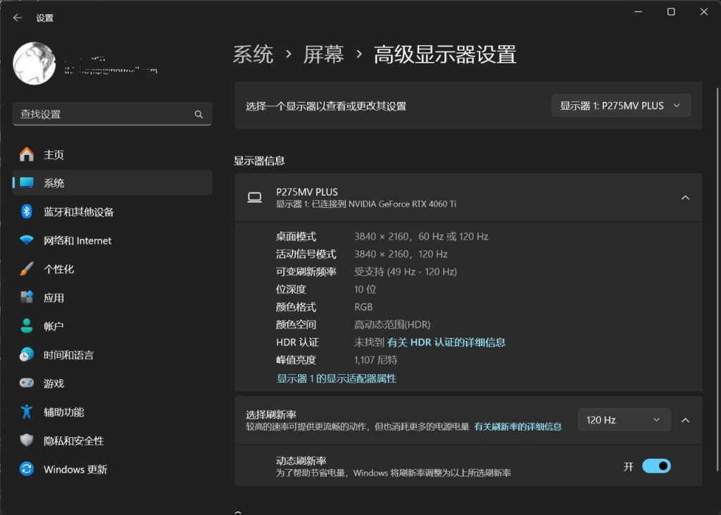Go to 屏幕 in the breadcrumb
The image size is (721, 515).
point(324,54)
